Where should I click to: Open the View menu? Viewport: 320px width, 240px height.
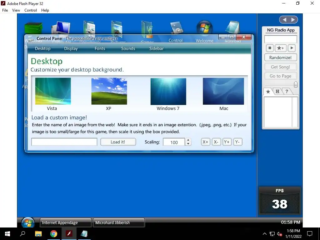tap(16, 10)
